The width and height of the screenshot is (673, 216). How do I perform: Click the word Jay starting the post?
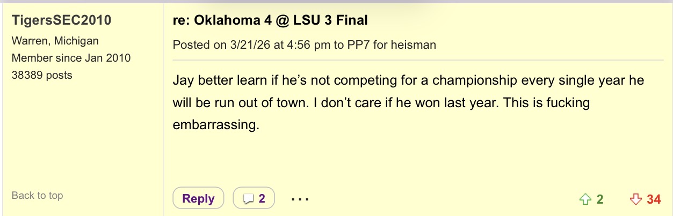(184, 81)
